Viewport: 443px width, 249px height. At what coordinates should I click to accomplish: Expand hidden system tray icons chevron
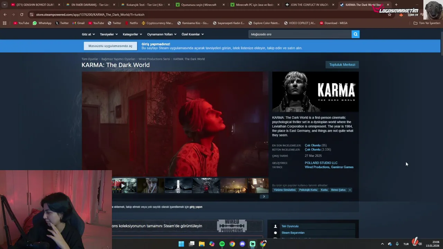382,244
